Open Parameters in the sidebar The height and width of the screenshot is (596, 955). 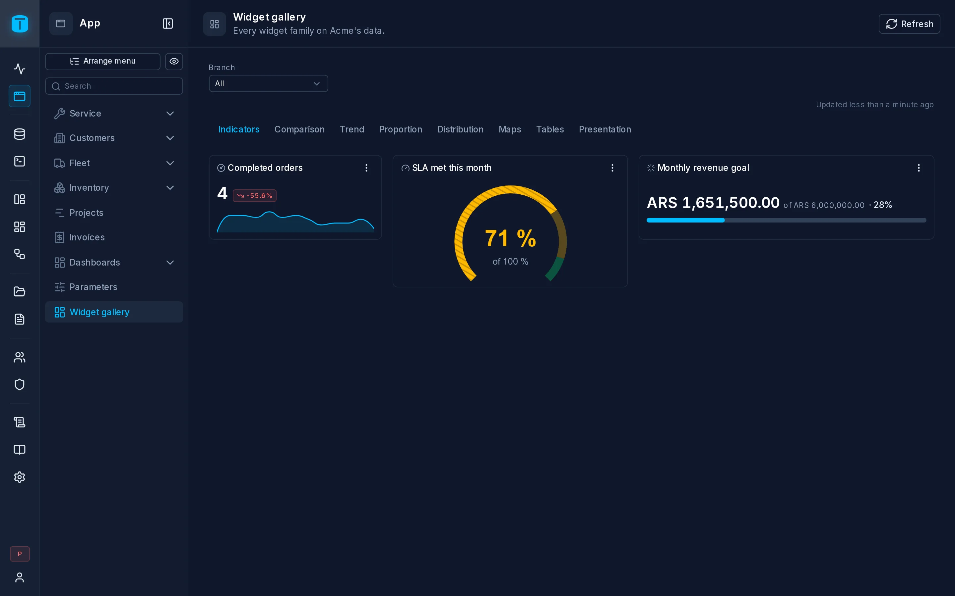(x=114, y=287)
